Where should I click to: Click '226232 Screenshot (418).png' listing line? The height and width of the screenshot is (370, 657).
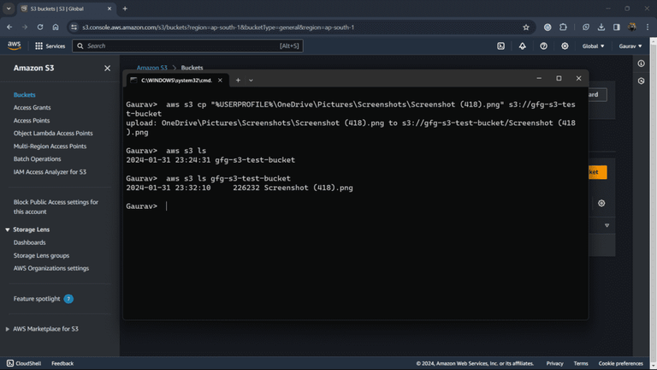(293, 188)
